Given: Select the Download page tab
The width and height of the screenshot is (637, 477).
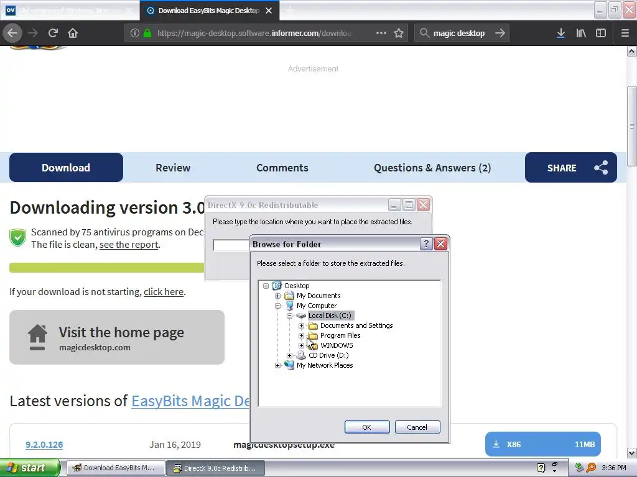Looking at the screenshot, I should pos(66,168).
